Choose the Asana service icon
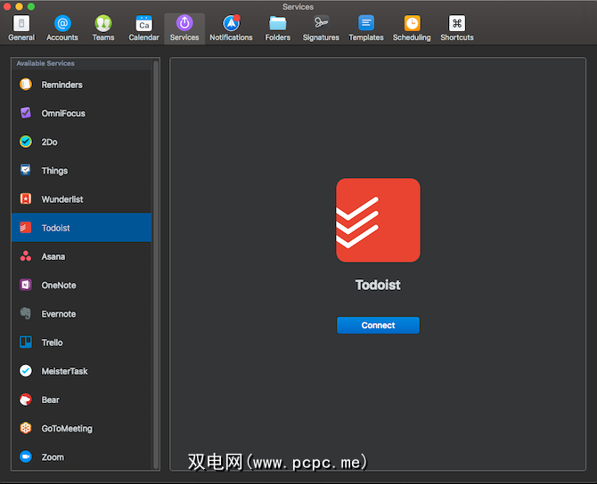This screenshot has width=597, height=484. tap(25, 256)
